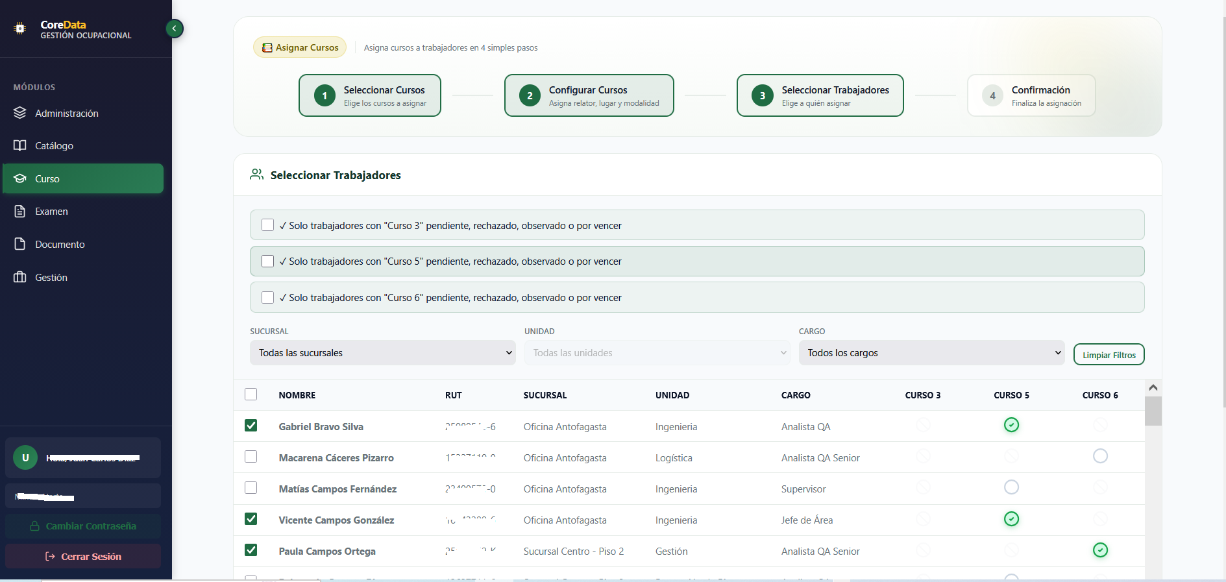Uncheck Vicente Campos González row checkbox
The height and width of the screenshot is (582, 1226).
251,519
